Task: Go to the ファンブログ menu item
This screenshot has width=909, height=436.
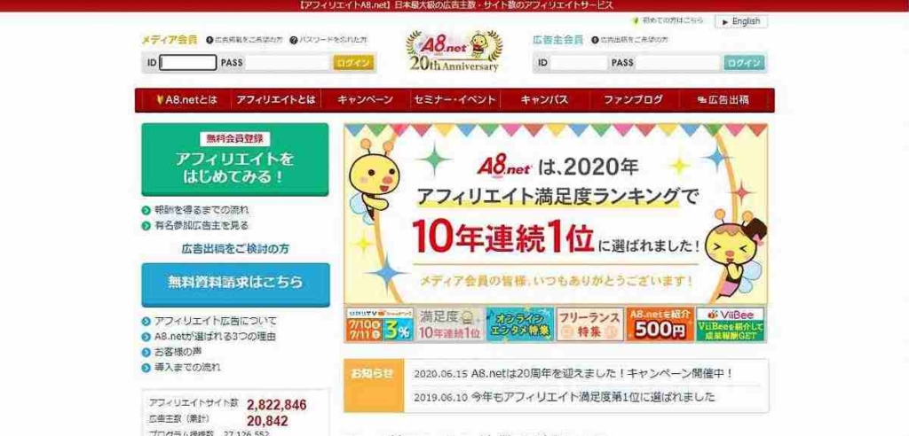Action: point(634,99)
